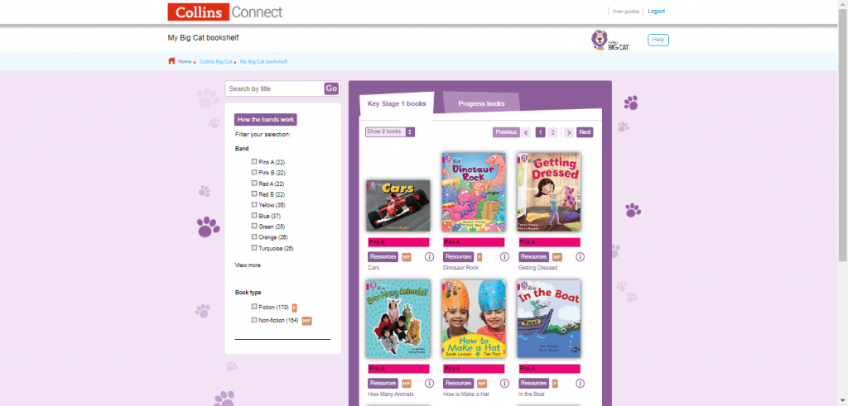This screenshot has width=848, height=406.
Task: Open the Show 9 books dropdown
Action: point(390,131)
